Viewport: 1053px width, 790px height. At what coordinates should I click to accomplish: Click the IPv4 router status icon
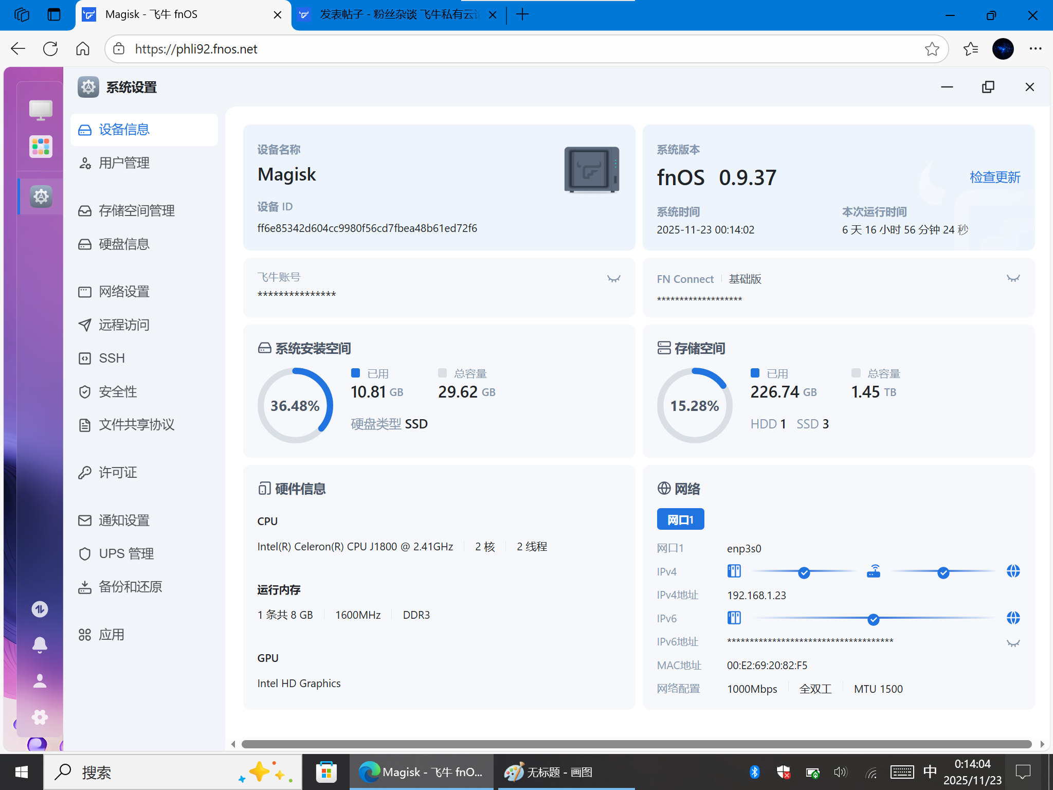874,571
